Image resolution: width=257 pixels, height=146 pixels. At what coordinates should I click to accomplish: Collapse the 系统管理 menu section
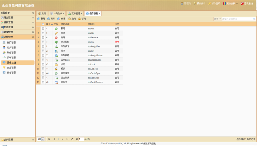click(33, 37)
